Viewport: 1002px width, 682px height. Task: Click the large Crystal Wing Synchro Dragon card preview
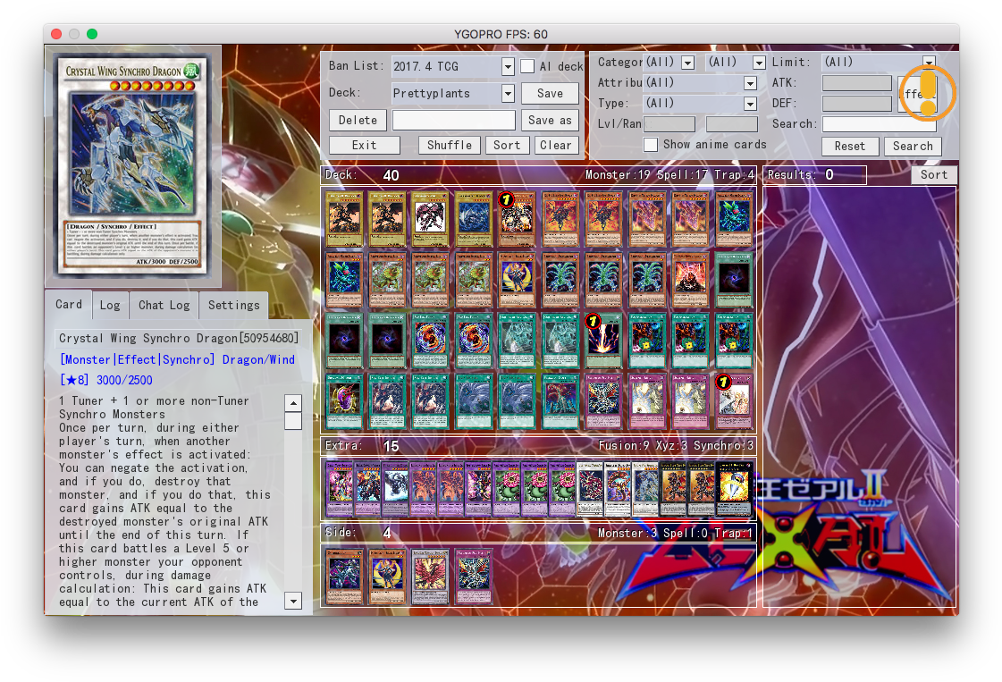133,165
